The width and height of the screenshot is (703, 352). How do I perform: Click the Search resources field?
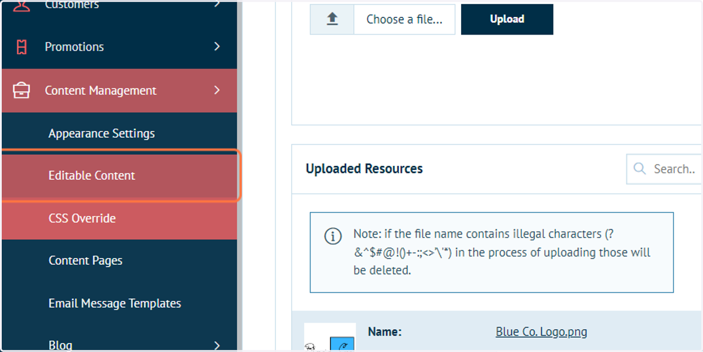pyautogui.click(x=664, y=169)
